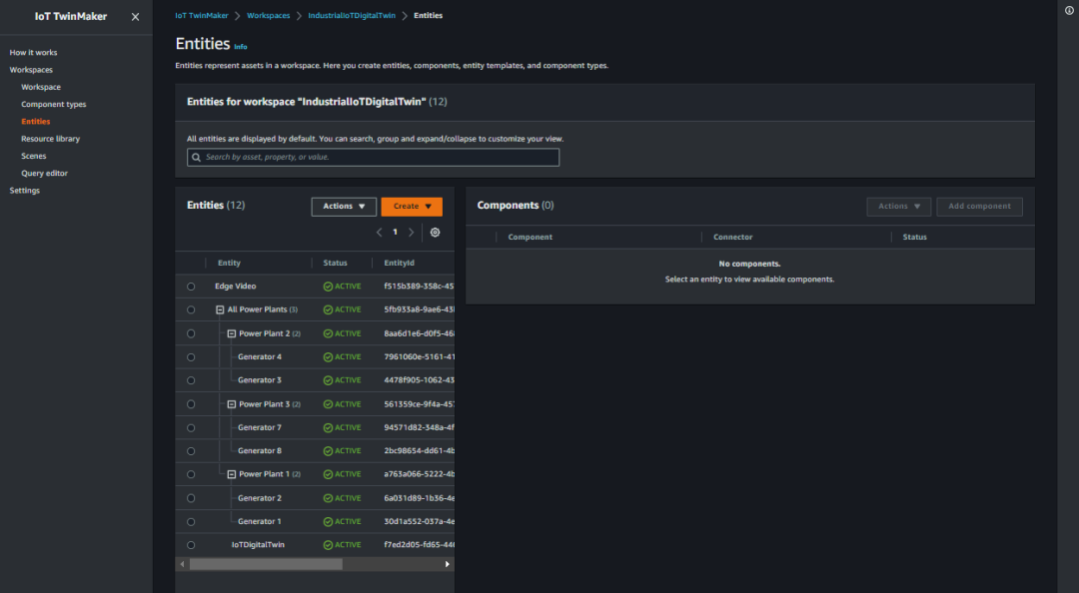Click the Generator 3 entity ID 4478f905
The height and width of the screenshot is (593, 1079).
[x=419, y=380]
